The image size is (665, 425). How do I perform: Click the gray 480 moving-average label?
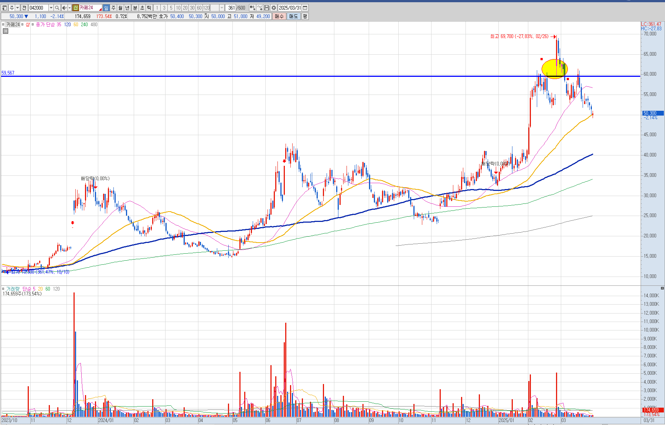94,25
